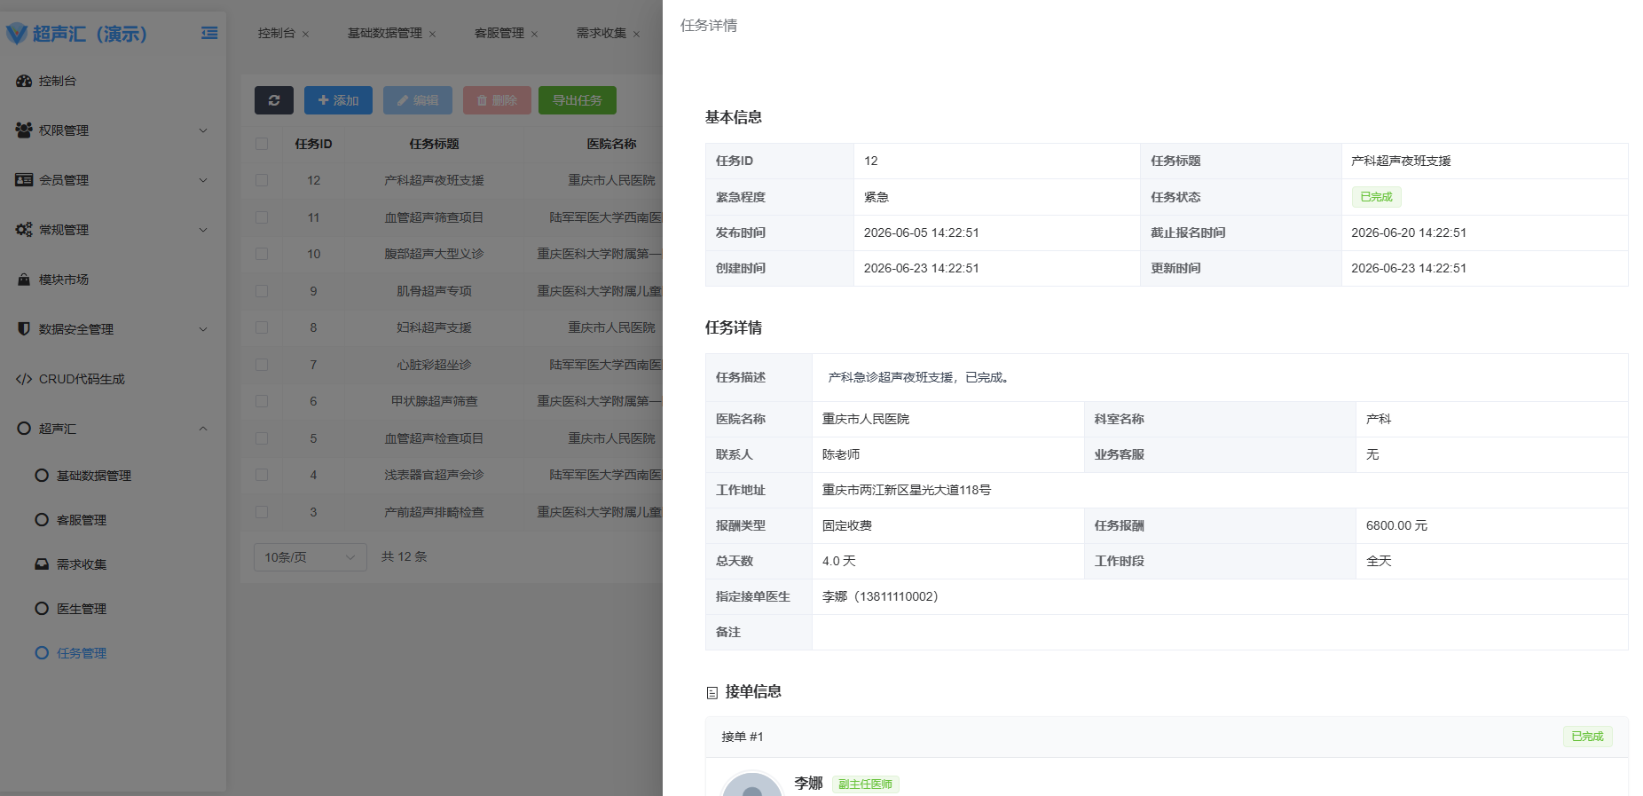Click the 常规管理 gears icon

pos(24,230)
